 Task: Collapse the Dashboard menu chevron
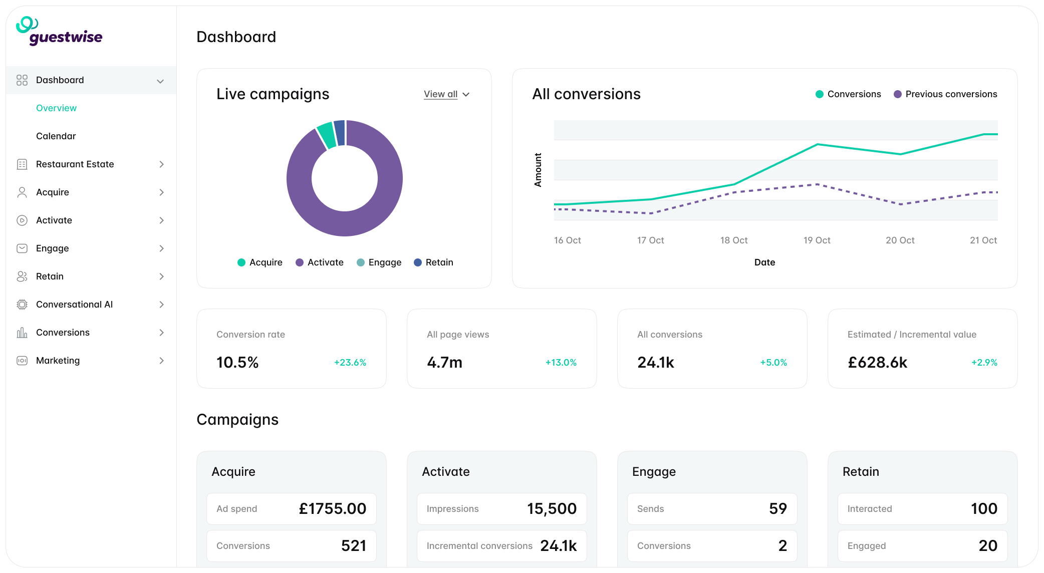[x=160, y=81]
